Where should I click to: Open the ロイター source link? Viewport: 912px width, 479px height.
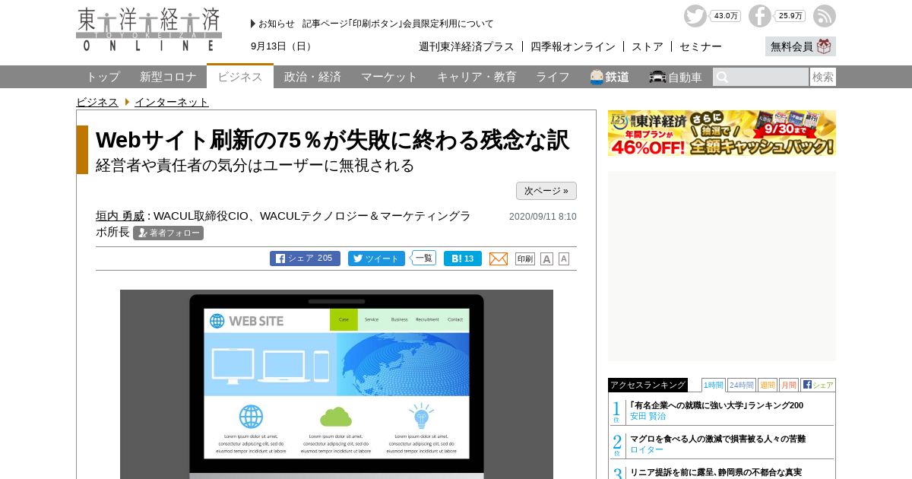[x=647, y=449]
